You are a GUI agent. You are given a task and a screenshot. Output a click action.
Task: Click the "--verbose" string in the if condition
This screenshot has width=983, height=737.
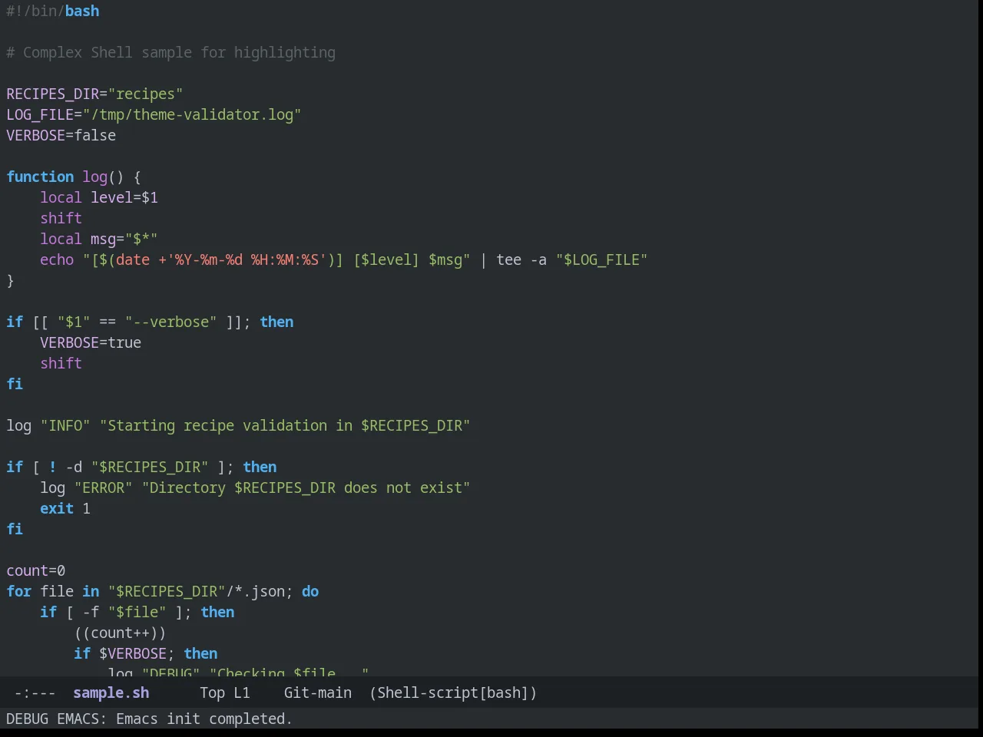pos(171,322)
